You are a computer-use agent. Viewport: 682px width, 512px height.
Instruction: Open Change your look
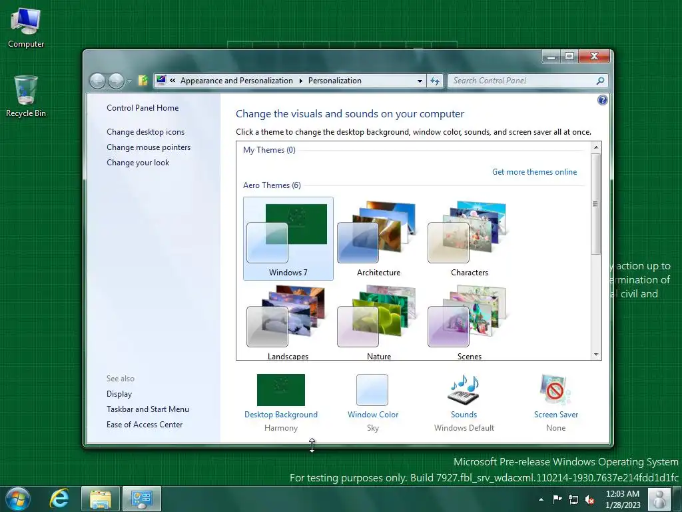click(x=138, y=163)
